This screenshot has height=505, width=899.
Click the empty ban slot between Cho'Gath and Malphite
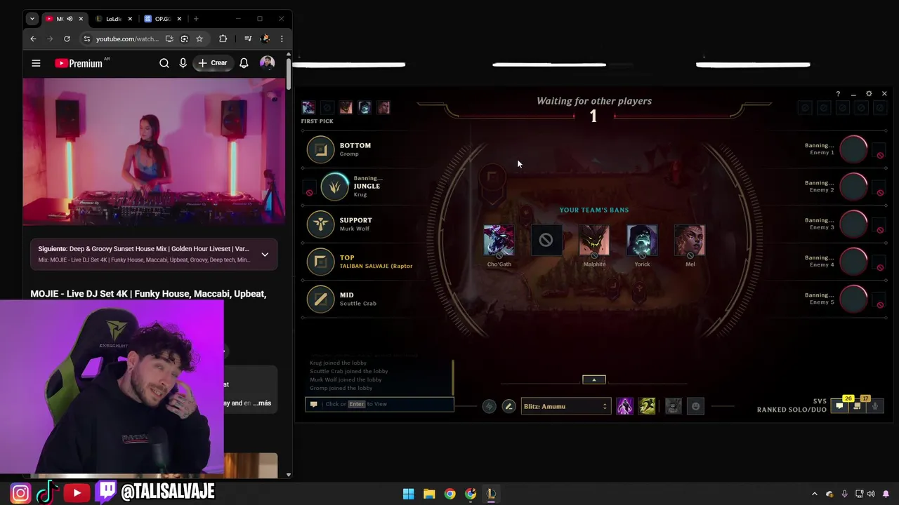coord(546,241)
